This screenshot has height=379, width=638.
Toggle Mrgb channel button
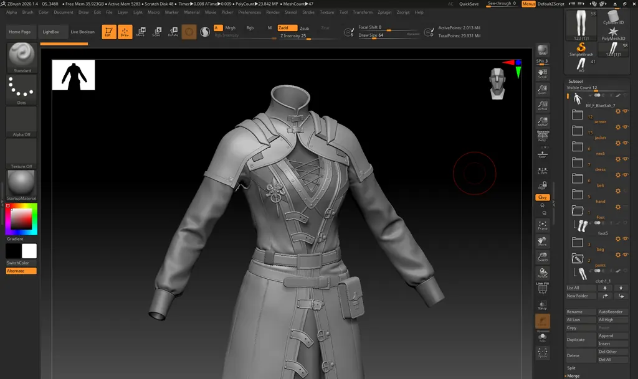click(x=231, y=27)
